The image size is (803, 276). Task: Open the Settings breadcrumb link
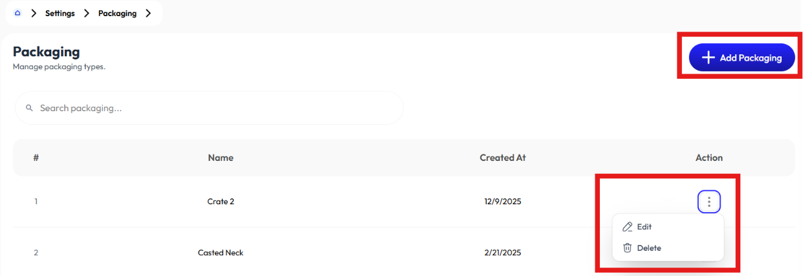click(x=60, y=13)
